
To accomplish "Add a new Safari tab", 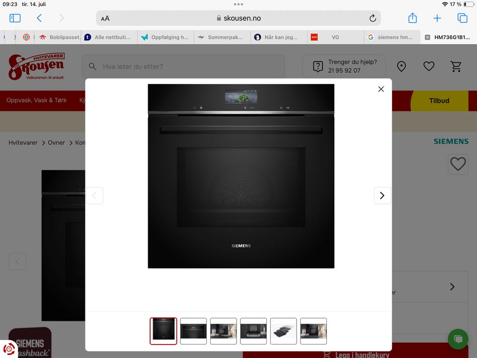I will 437,18.
